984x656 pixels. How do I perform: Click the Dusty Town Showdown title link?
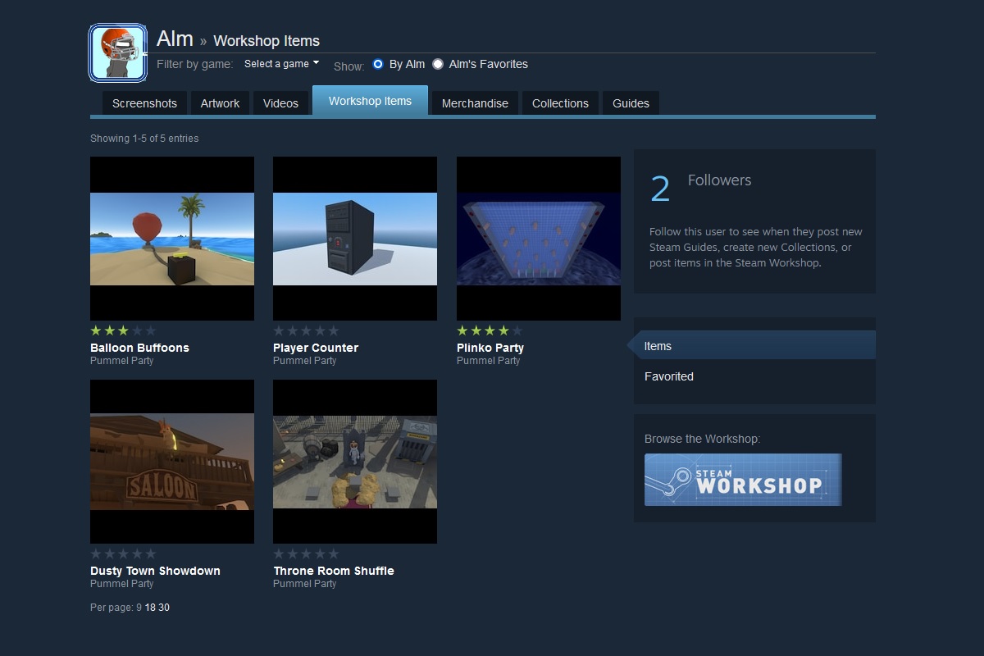coord(155,571)
